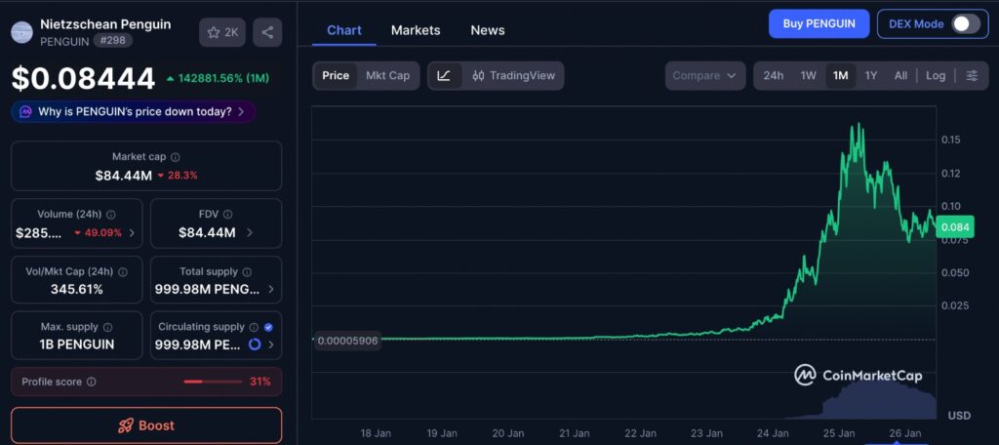Click the 18 Jan date axis label
Image resolution: width=999 pixels, height=445 pixels.
tap(376, 433)
